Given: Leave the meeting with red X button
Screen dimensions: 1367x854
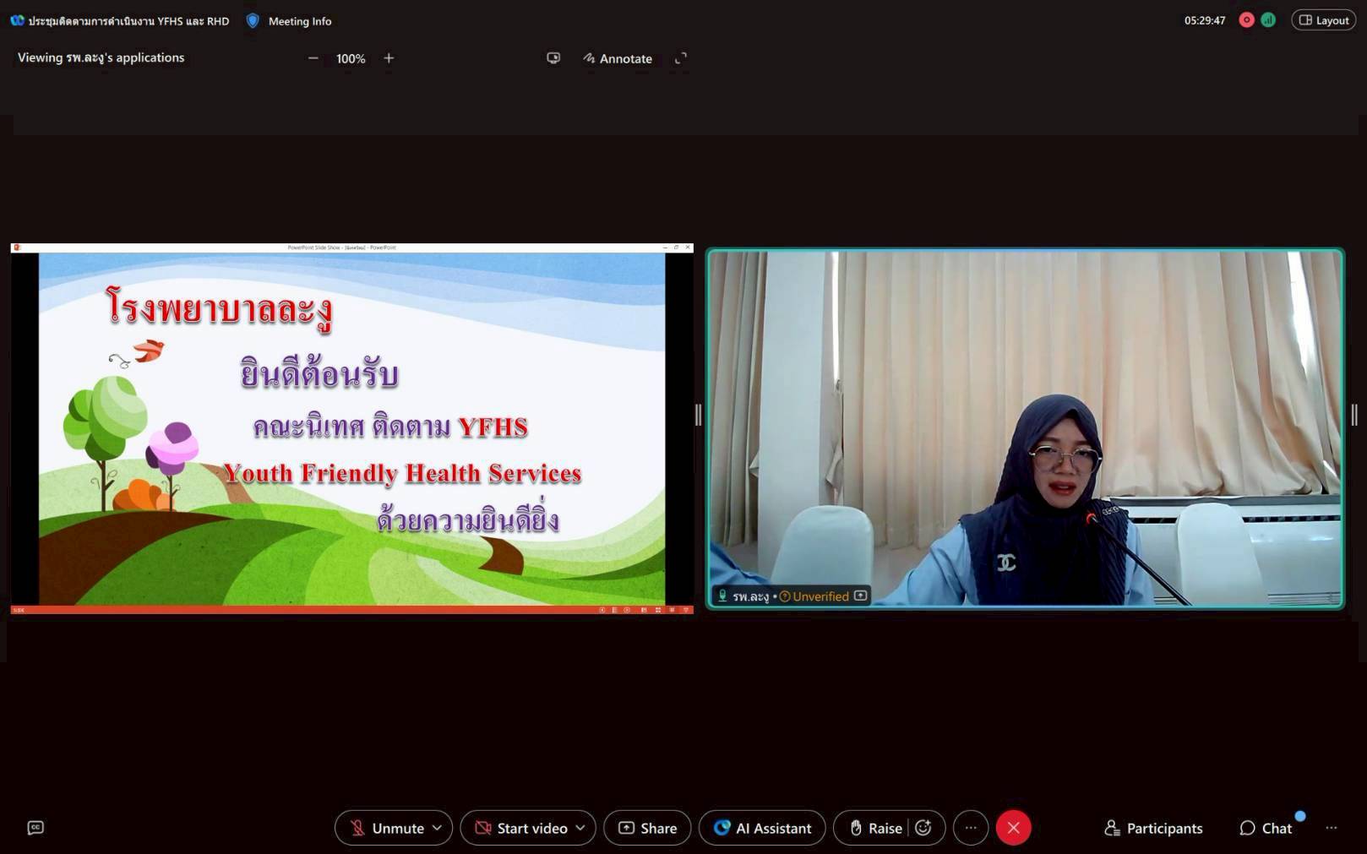Looking at the screenshot, I should tap(1014, 828).
